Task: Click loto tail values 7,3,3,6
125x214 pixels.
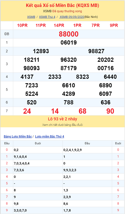Action: (x=19, y=170)
